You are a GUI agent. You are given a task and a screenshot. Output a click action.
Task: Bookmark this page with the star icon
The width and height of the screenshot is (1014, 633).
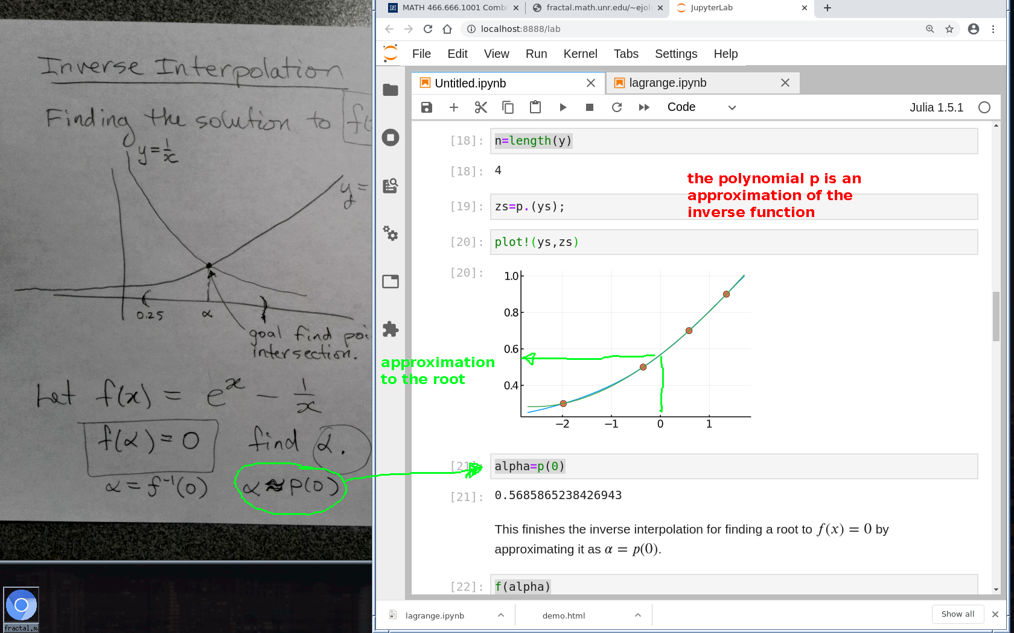coord(949,29)
